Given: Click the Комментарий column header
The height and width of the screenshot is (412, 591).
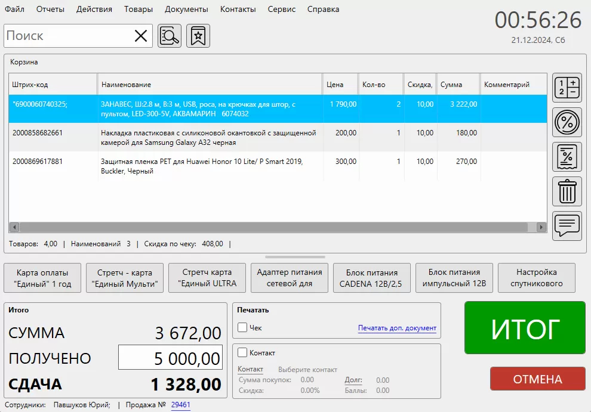Looking at the screenshot, I should (513, 84).
